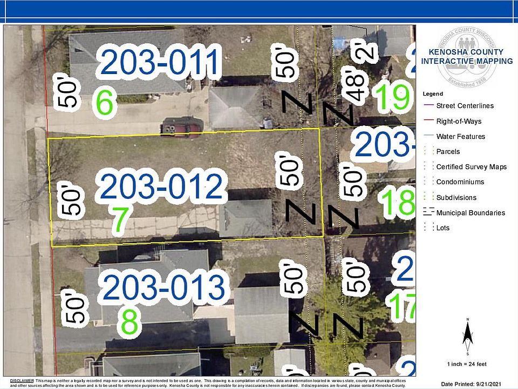Click the 48' dimension label
The width and height of the screenshot is (518, 389).
(354, 86)
